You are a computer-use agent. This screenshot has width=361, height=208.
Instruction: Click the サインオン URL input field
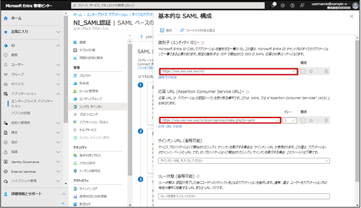point(244,161)
